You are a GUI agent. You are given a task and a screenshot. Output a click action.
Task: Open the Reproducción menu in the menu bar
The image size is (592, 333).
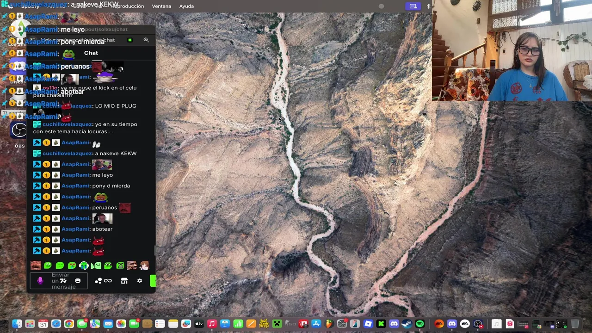[127, 6]
